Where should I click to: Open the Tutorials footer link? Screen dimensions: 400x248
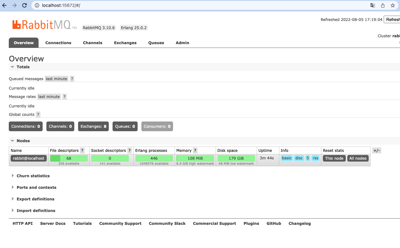click(x=82, y=224)
